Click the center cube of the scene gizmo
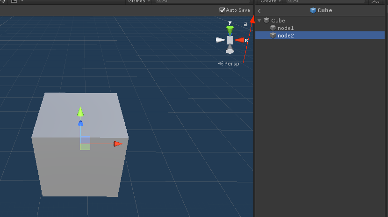This screenshot has height=217, width=388. (x=230, y=40)
